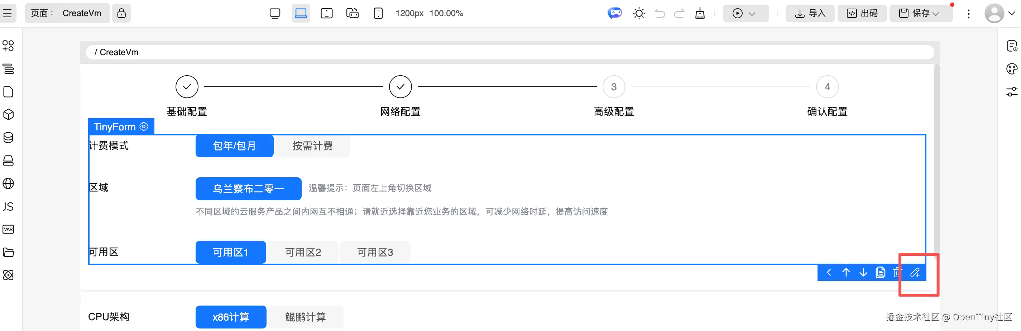Click the 导入 import button

pyautogui.click(x=810, y=14)
